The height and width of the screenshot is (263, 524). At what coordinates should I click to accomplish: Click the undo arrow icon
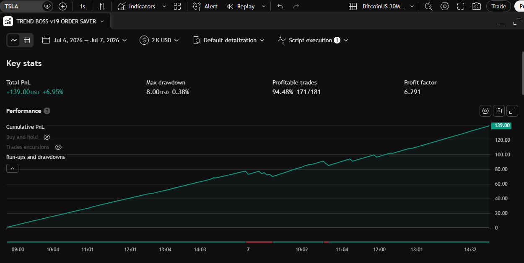(280, 6)
